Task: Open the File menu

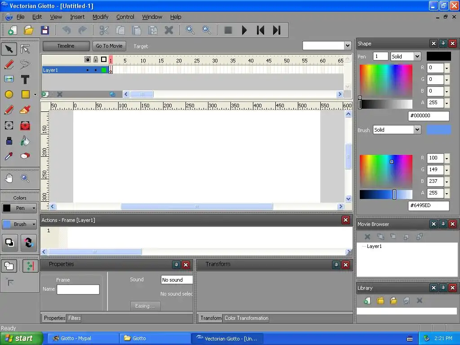Action: point(21,17)
